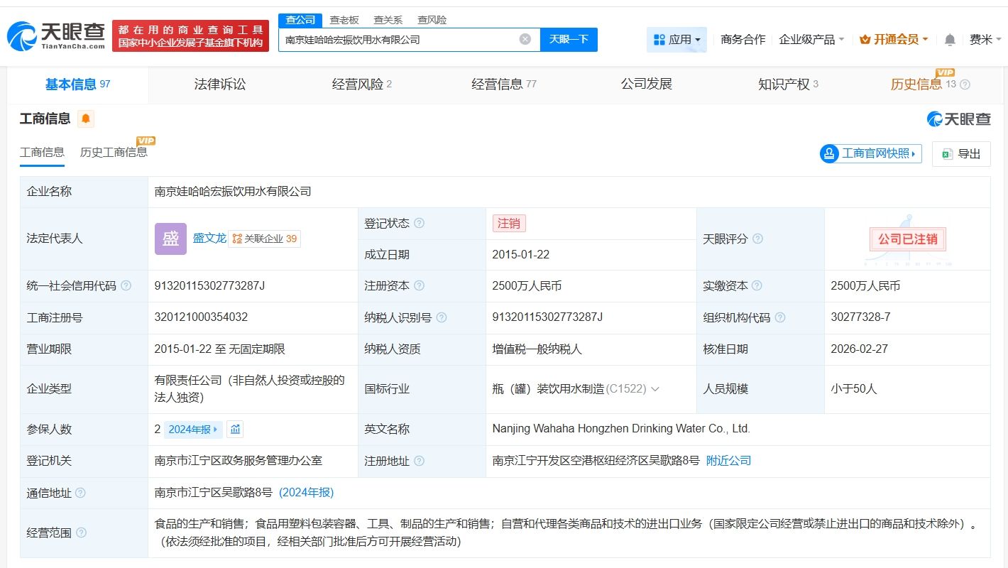Click the question mark beside 历史信息 tab

[x=965, y=84]
